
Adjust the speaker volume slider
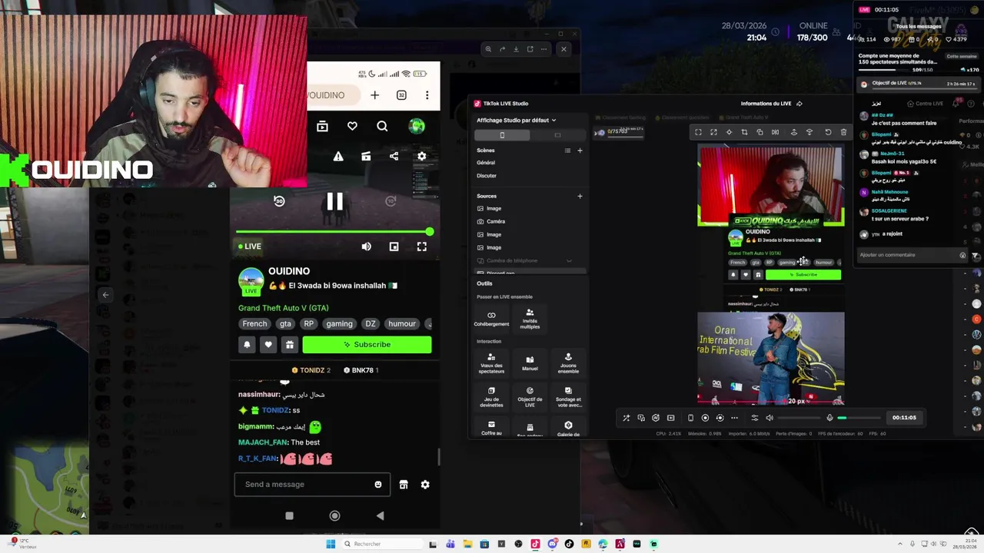(798, 418)
